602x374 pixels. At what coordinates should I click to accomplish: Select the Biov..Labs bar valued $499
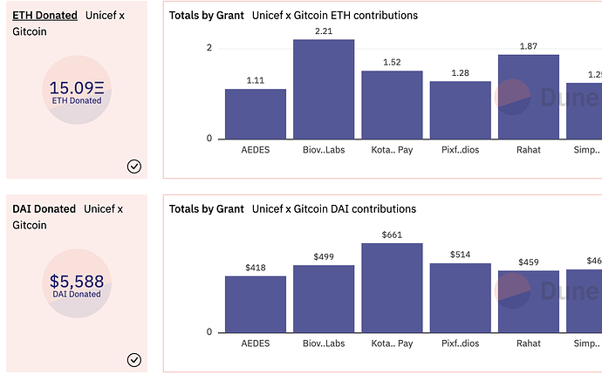pos(324,299)
